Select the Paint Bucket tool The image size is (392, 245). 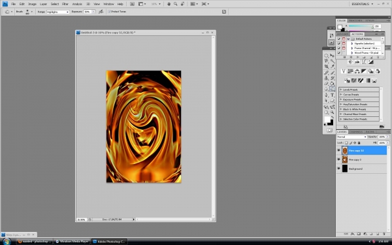[333, 84]
